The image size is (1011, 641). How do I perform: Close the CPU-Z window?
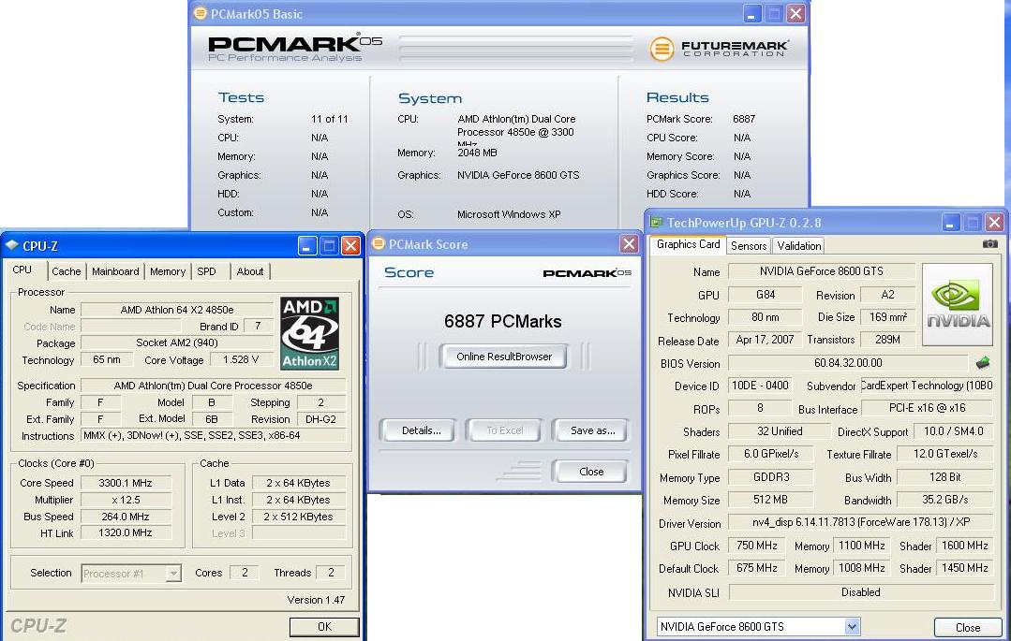click(350, 245)
